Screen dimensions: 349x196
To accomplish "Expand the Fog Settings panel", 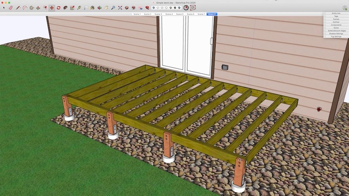I will [x=336, y=37].
